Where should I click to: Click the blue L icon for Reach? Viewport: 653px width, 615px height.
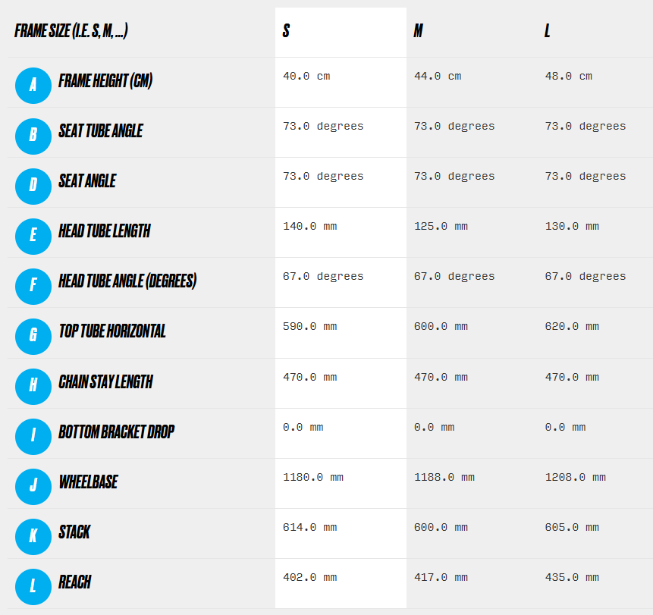tap(33, 585)
